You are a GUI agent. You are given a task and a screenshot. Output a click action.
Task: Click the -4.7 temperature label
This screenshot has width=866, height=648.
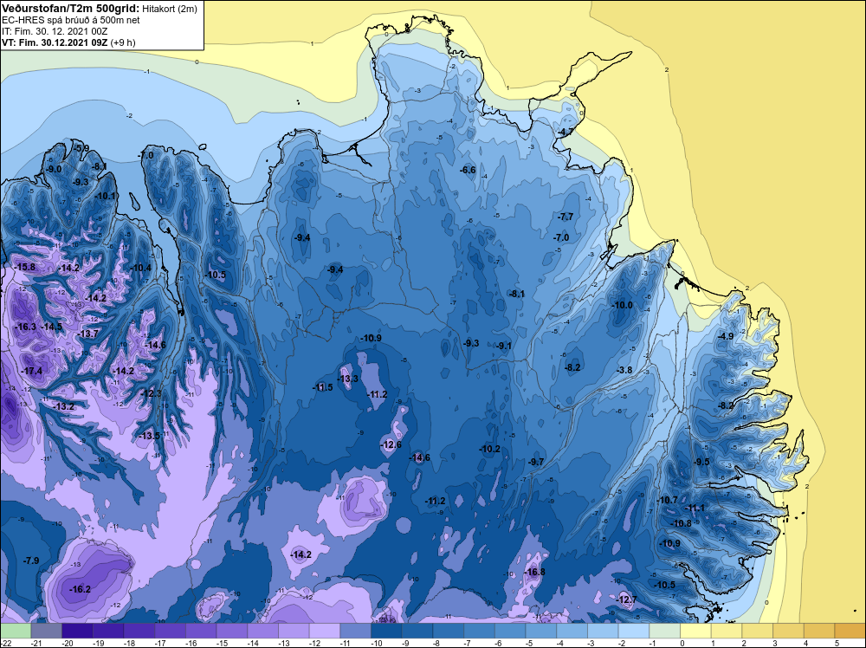565,132
